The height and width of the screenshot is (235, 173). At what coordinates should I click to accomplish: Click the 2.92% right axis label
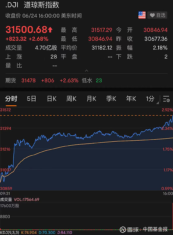167,110
